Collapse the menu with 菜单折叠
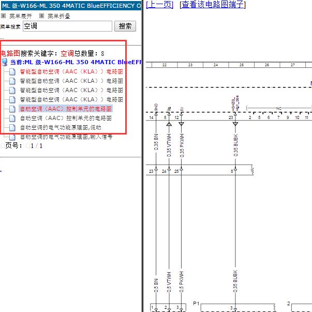 [59, 16]
